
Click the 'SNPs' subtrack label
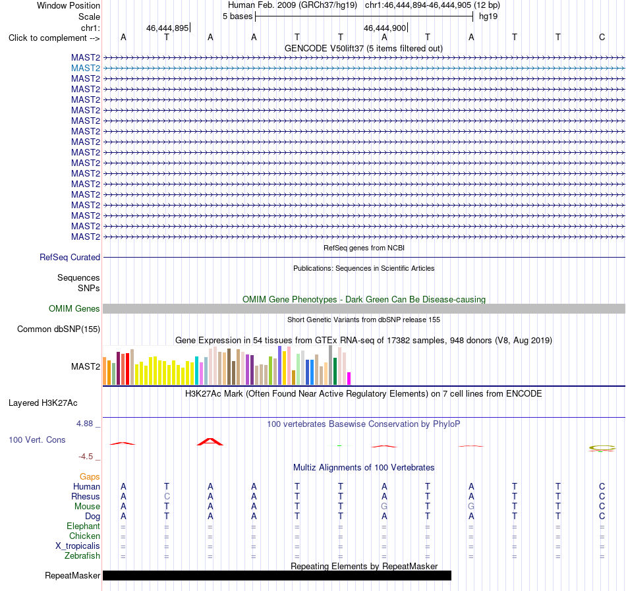point(89,288)
